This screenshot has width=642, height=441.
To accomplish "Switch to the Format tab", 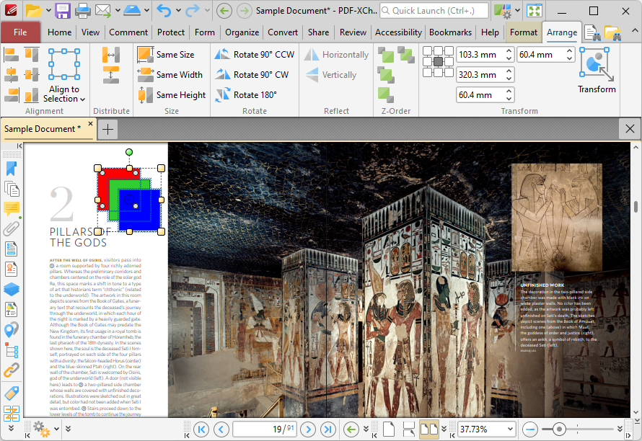I will pos(523,32).
